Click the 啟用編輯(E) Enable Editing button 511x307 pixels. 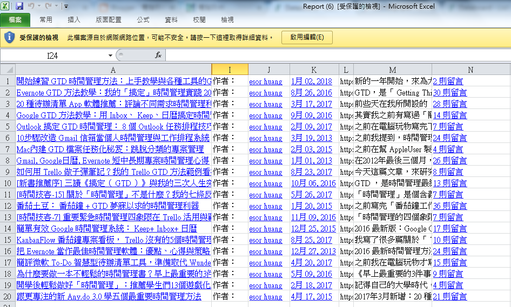[x=307, y=37]
